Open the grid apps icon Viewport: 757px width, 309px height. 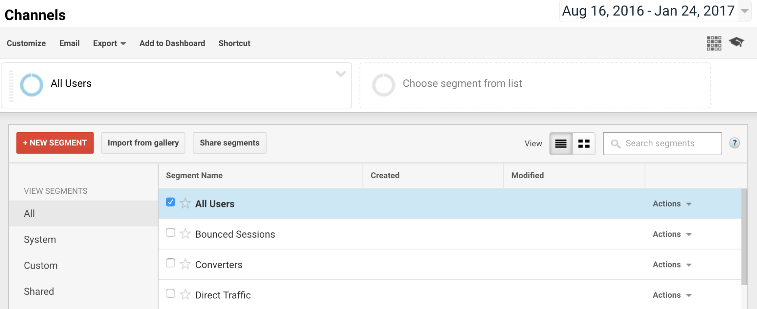714,43
